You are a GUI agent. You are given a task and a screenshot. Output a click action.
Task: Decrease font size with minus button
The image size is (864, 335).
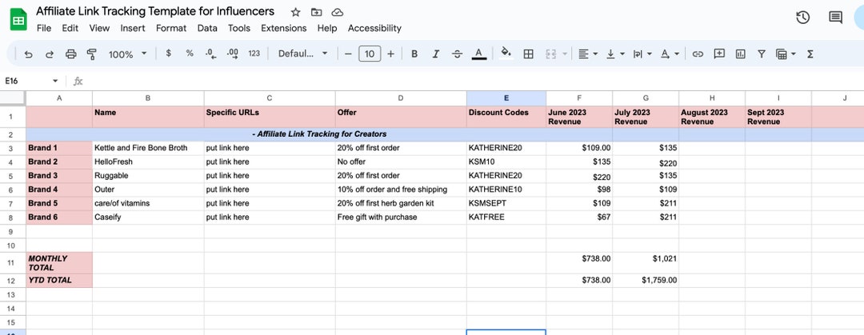348,54
